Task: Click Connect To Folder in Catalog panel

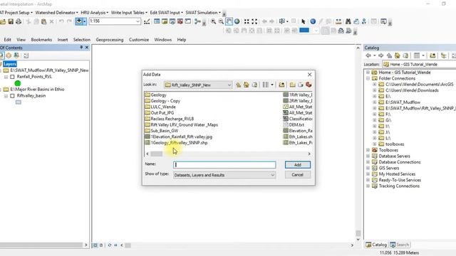Action: click(x=432, y=55)
